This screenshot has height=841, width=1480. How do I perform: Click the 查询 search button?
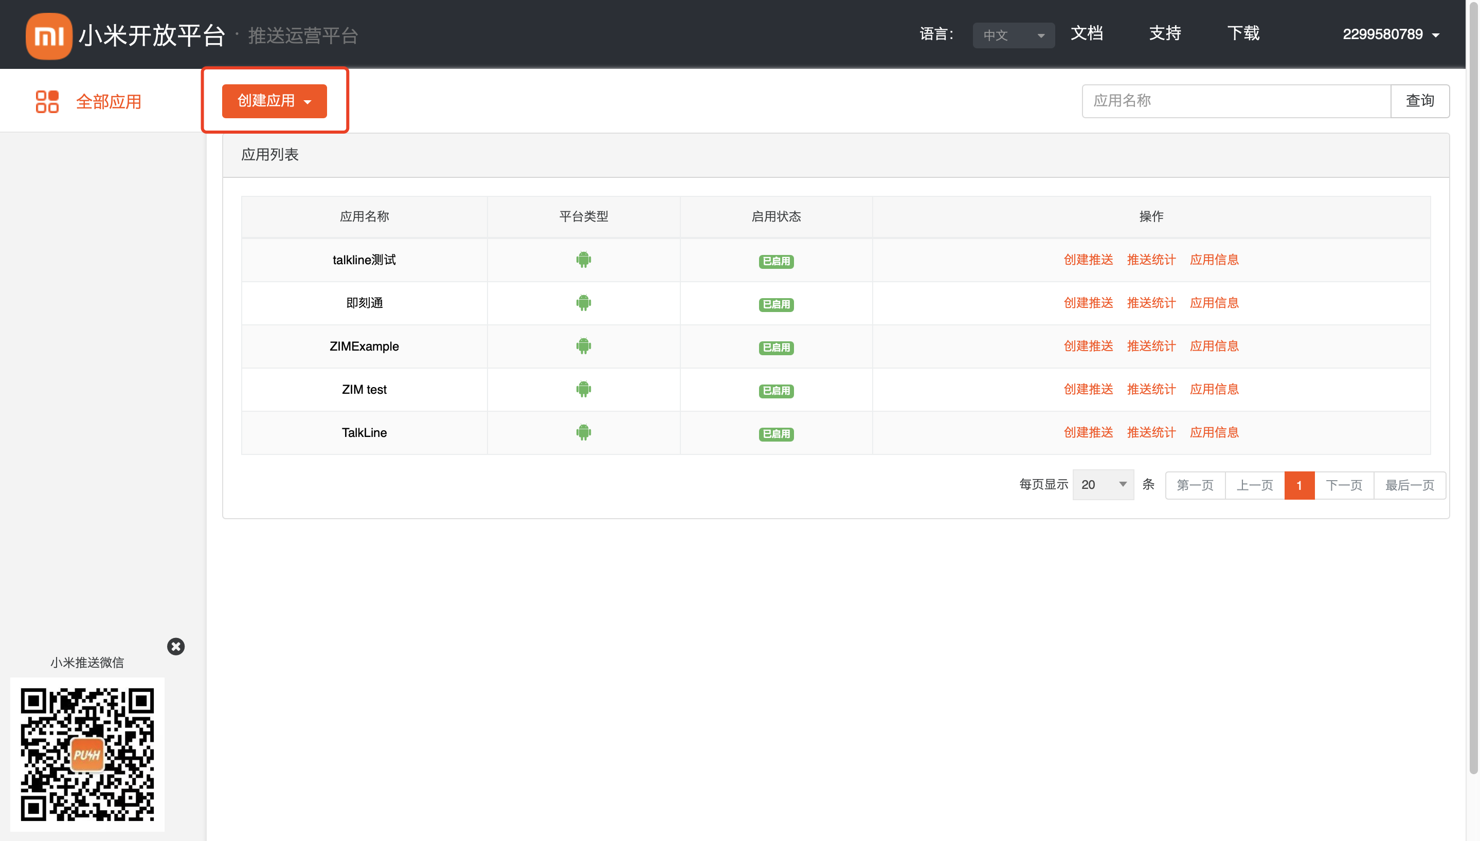coord(1420,101)
